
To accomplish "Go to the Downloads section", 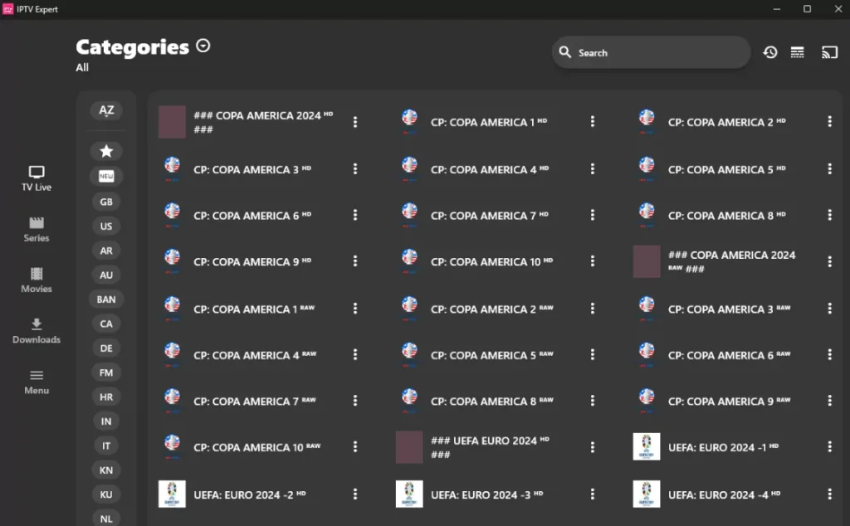I will point(36,331).
